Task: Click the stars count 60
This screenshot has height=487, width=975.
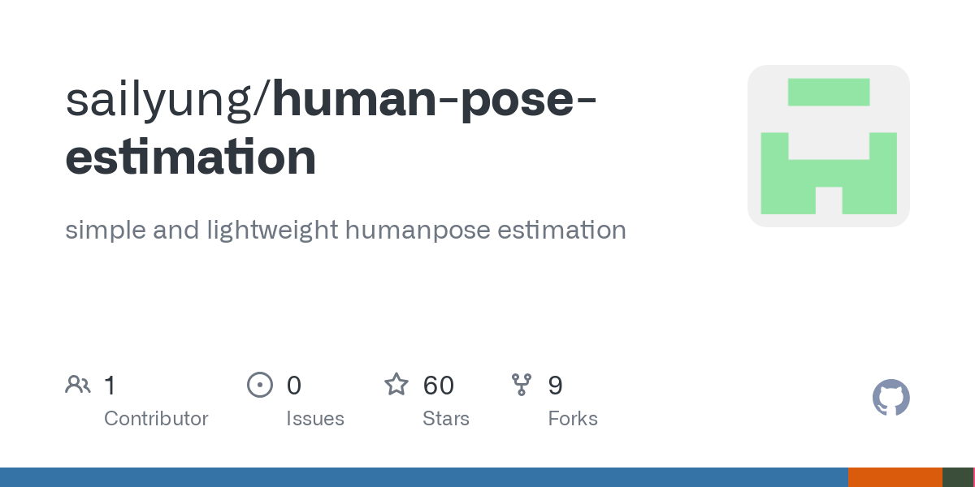Action: click(x=439, y=385)
